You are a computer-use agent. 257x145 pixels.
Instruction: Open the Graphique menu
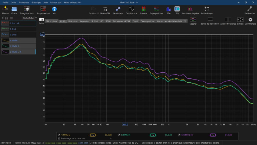point(36,2)
